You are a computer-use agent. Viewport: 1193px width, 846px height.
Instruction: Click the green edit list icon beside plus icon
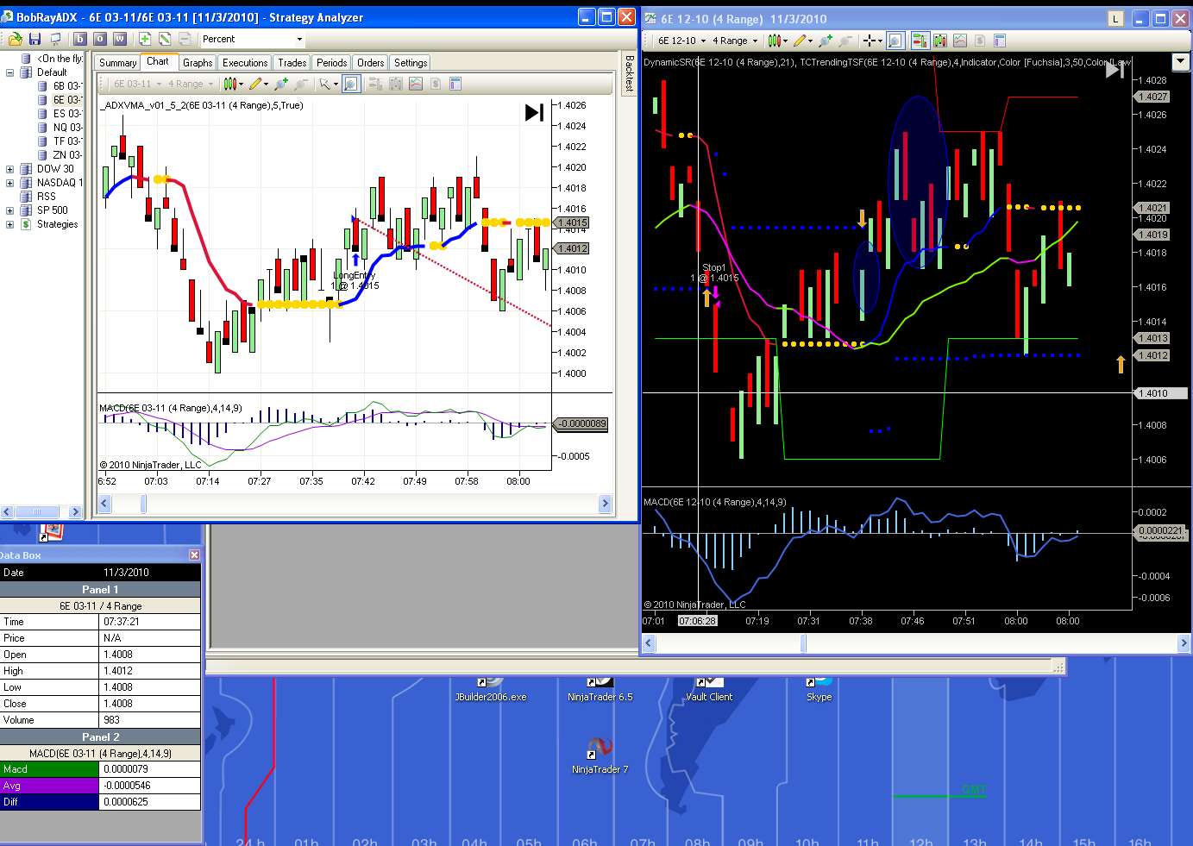pyautogui.click(x=165, y=39)
